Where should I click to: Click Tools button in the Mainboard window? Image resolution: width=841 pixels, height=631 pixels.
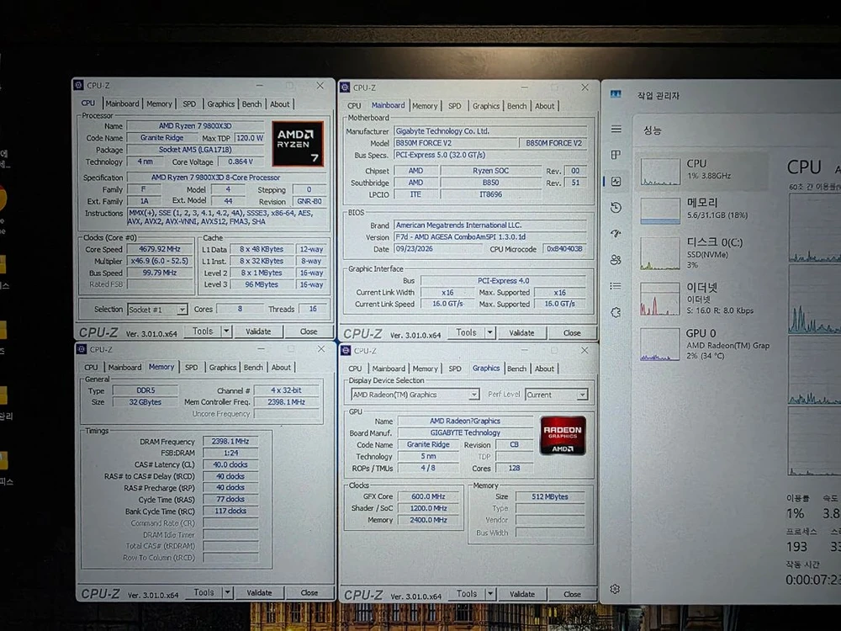[466, 332]
